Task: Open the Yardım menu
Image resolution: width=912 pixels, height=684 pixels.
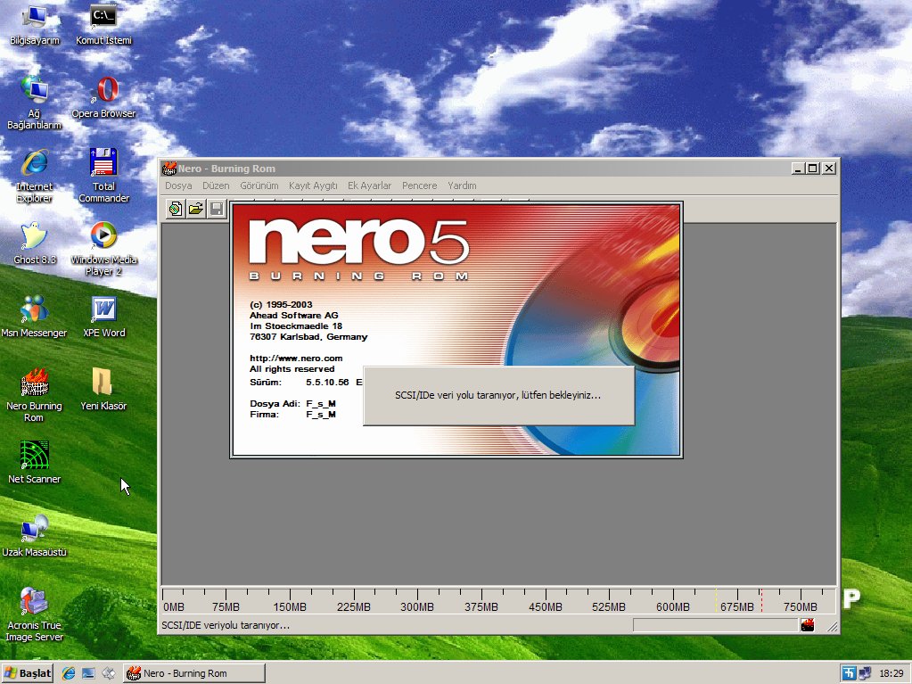Action: [x=462, y=185]
